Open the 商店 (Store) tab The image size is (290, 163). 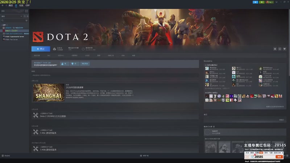tap(11, 5)
